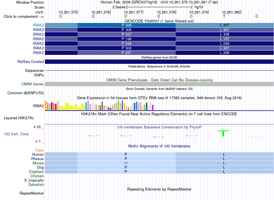This screenshot has width=274, height=200.
Task: Click the 4.88 PhyloP upper scale value
Action: pyautogui.click(x=37, y=127)
